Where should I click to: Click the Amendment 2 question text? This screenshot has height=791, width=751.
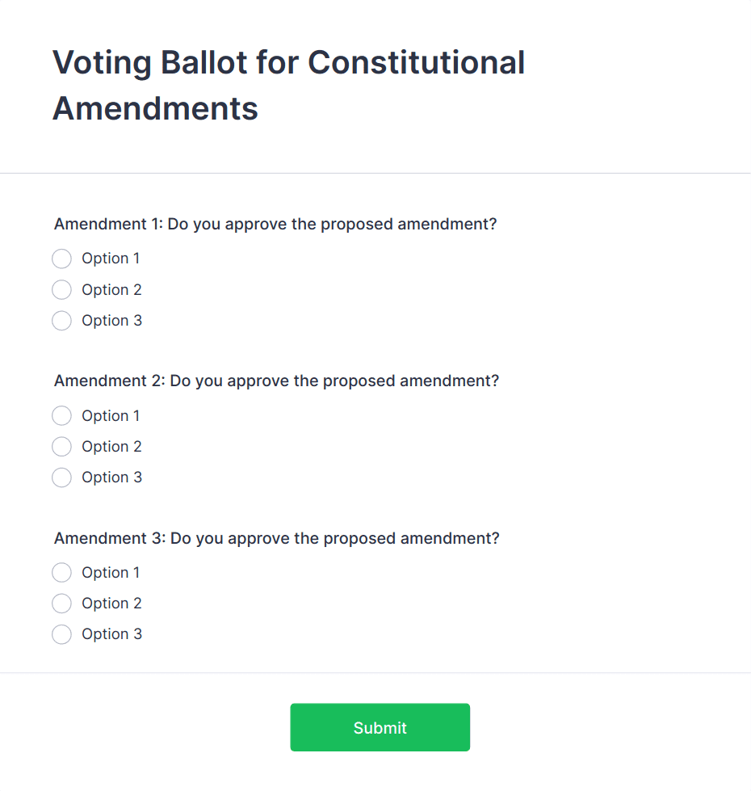[x=276, y=381]
